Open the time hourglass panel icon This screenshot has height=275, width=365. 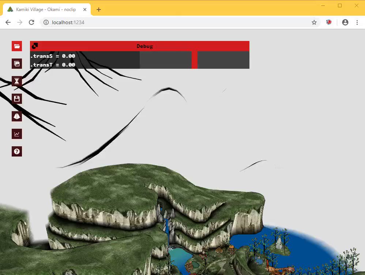[17, 81]
